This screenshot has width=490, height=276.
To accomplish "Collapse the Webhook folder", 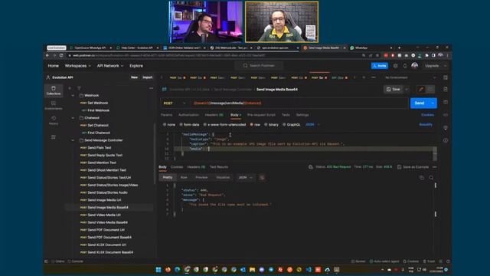I will coord(73,95).
